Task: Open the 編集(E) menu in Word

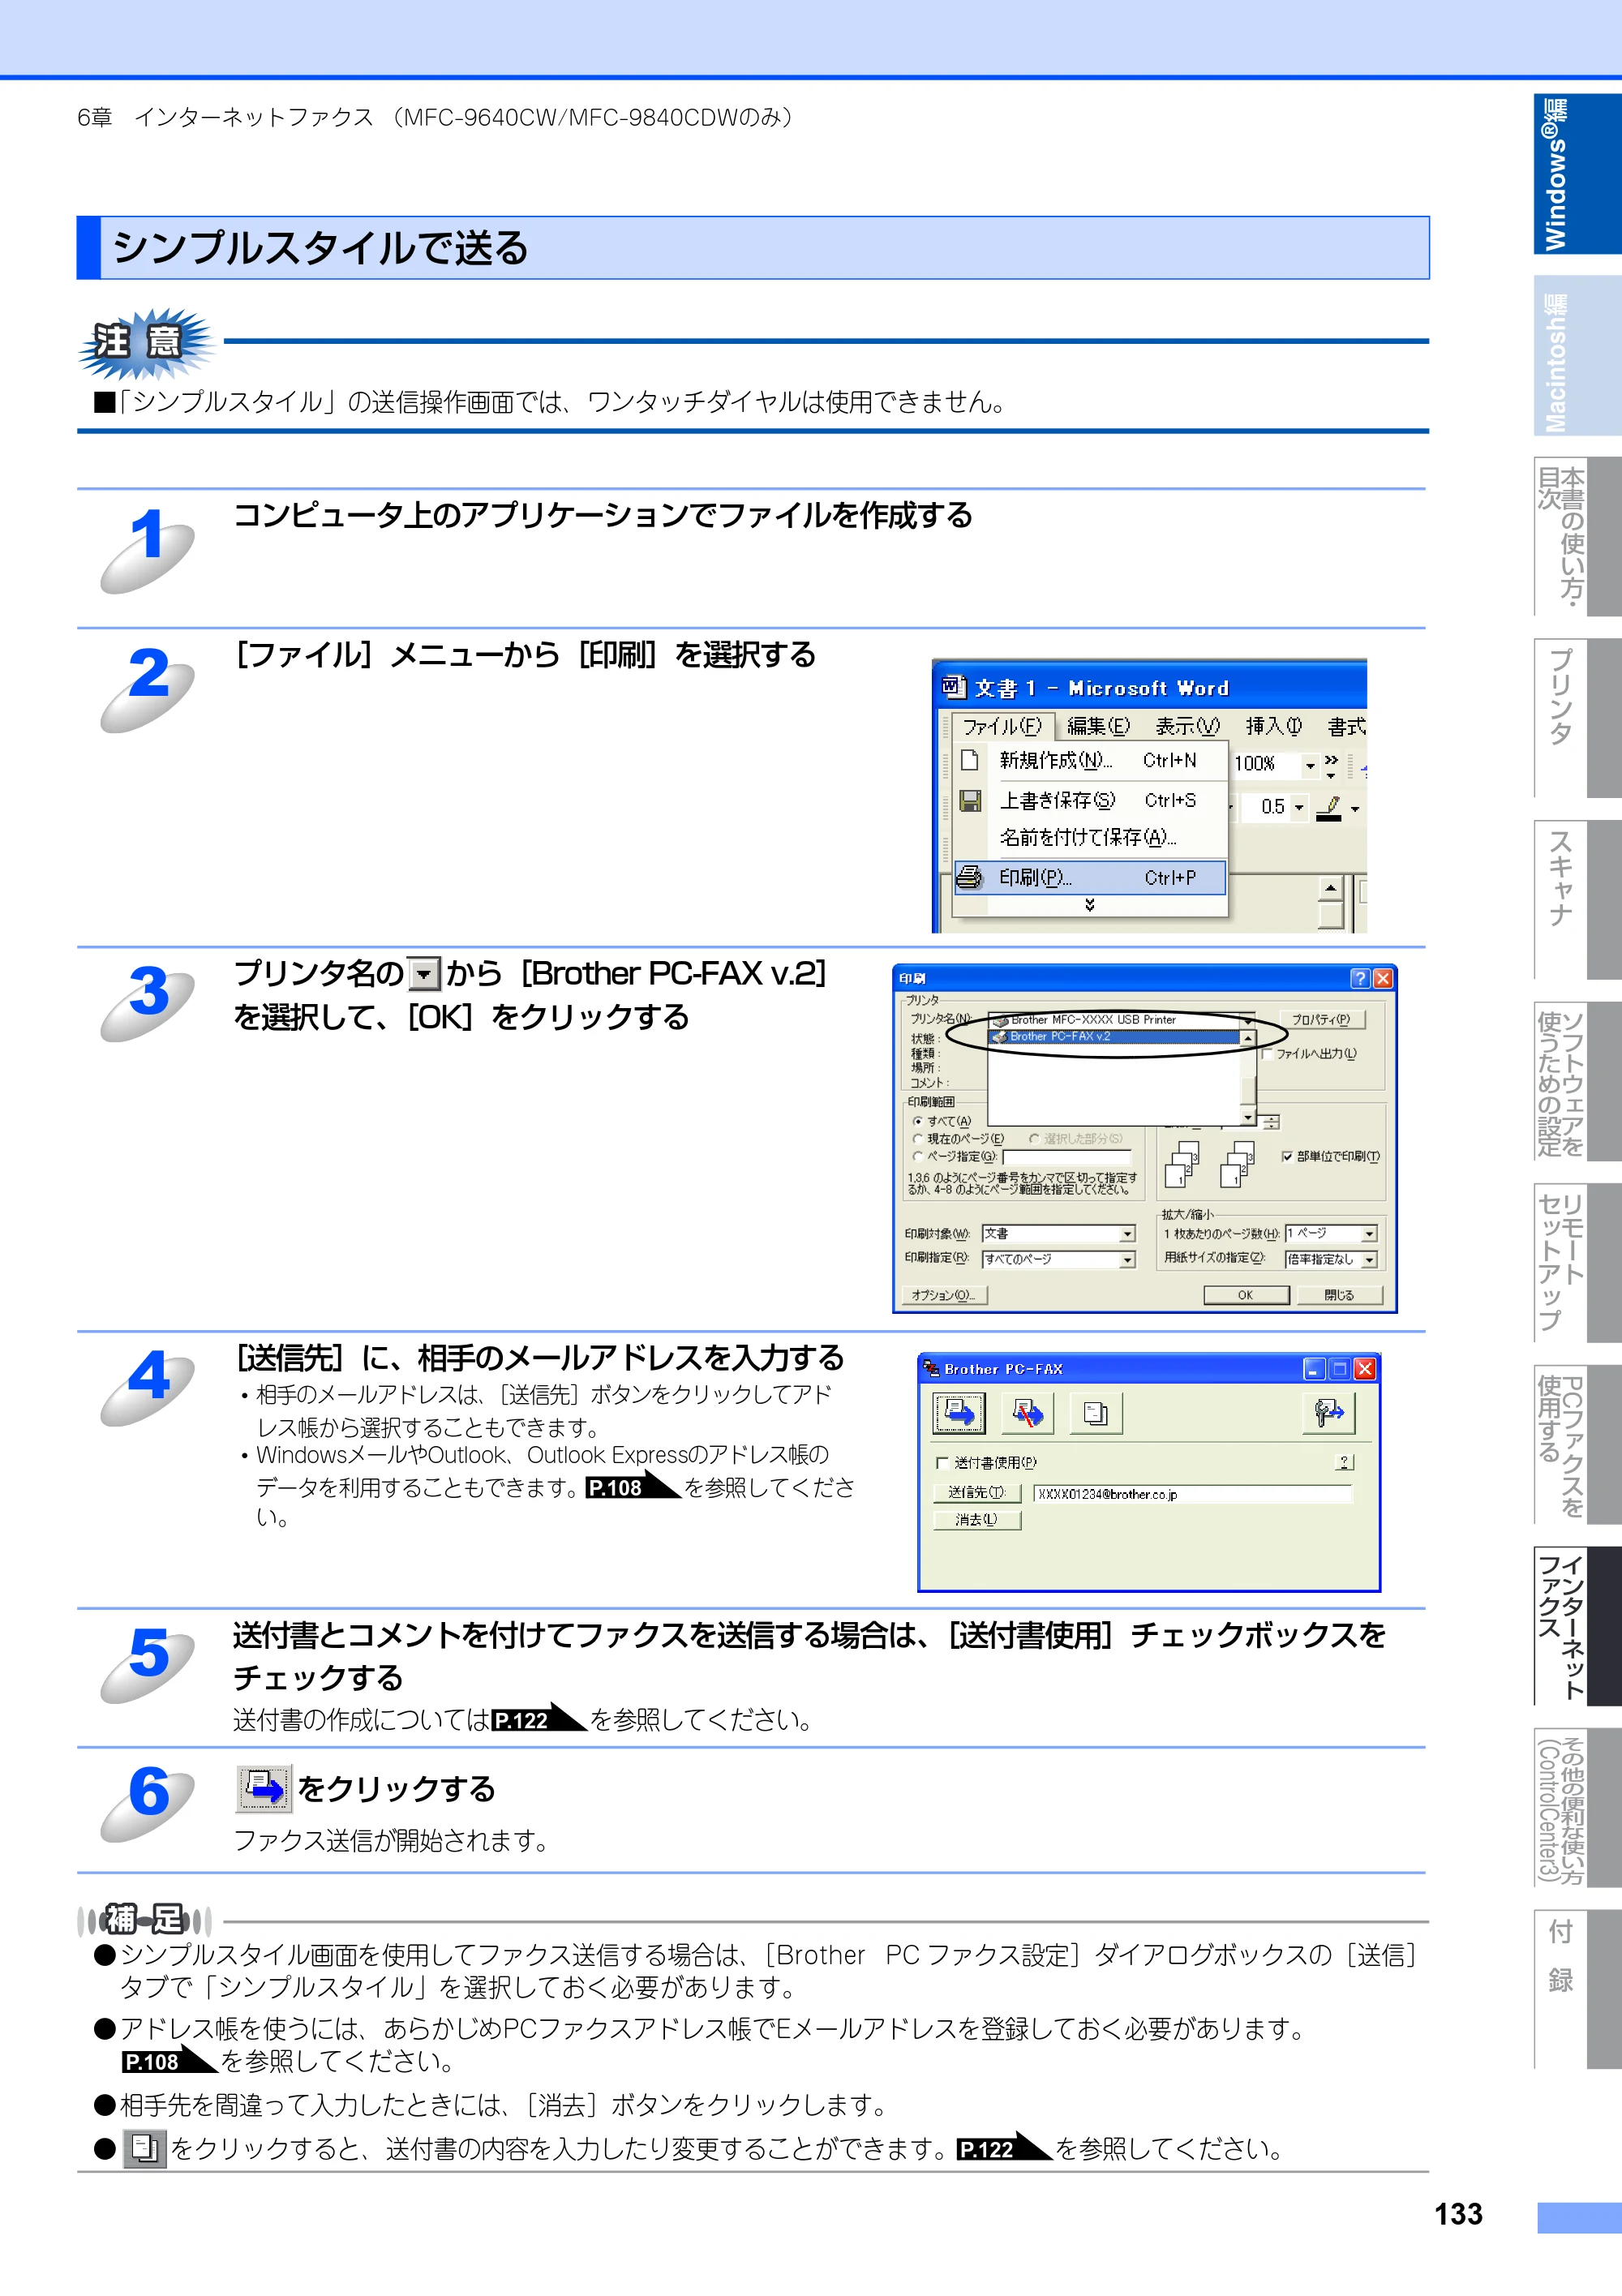Action: pos(1098,726)
